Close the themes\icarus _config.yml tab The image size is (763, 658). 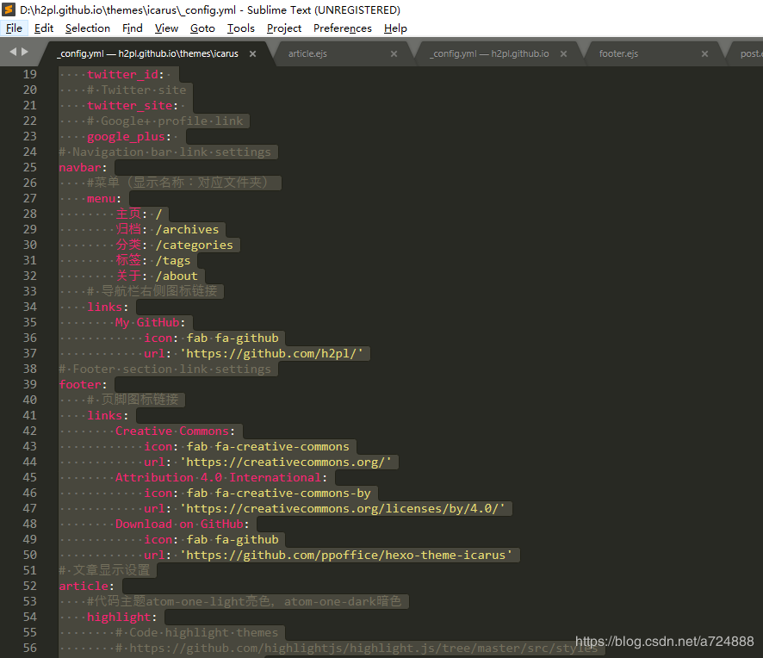(252, 54)
